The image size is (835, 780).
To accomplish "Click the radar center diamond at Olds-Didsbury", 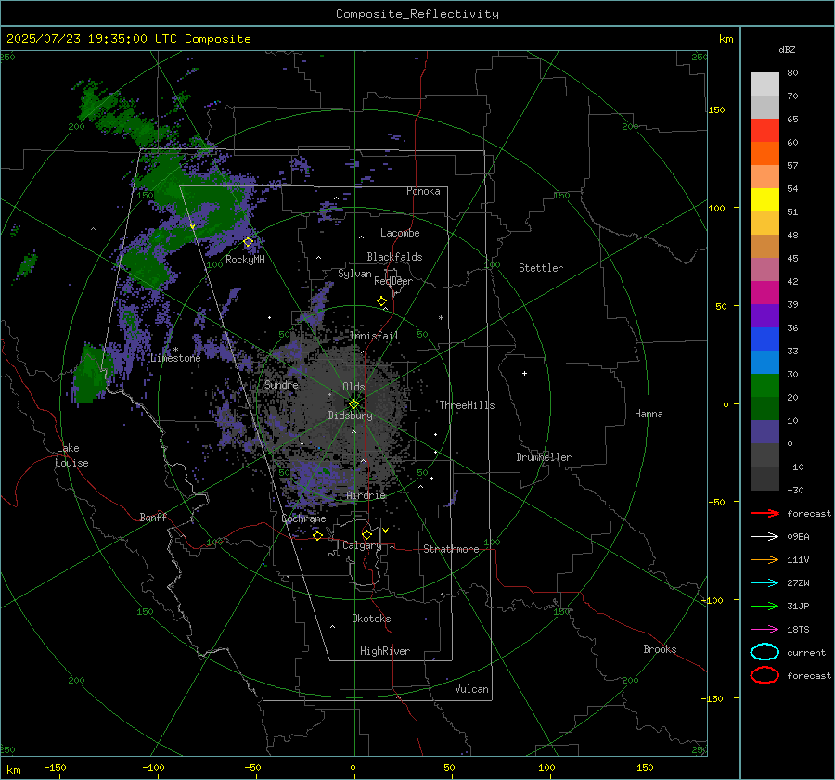I will 353,403.
